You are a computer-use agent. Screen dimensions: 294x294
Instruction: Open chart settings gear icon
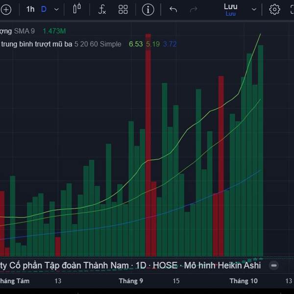[274, 9]
